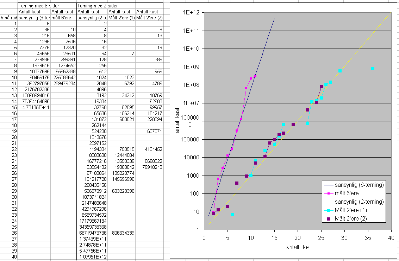Click the 1E+09 y-axis label
This screenshot has height=261, width=399.
click(191, 67)
